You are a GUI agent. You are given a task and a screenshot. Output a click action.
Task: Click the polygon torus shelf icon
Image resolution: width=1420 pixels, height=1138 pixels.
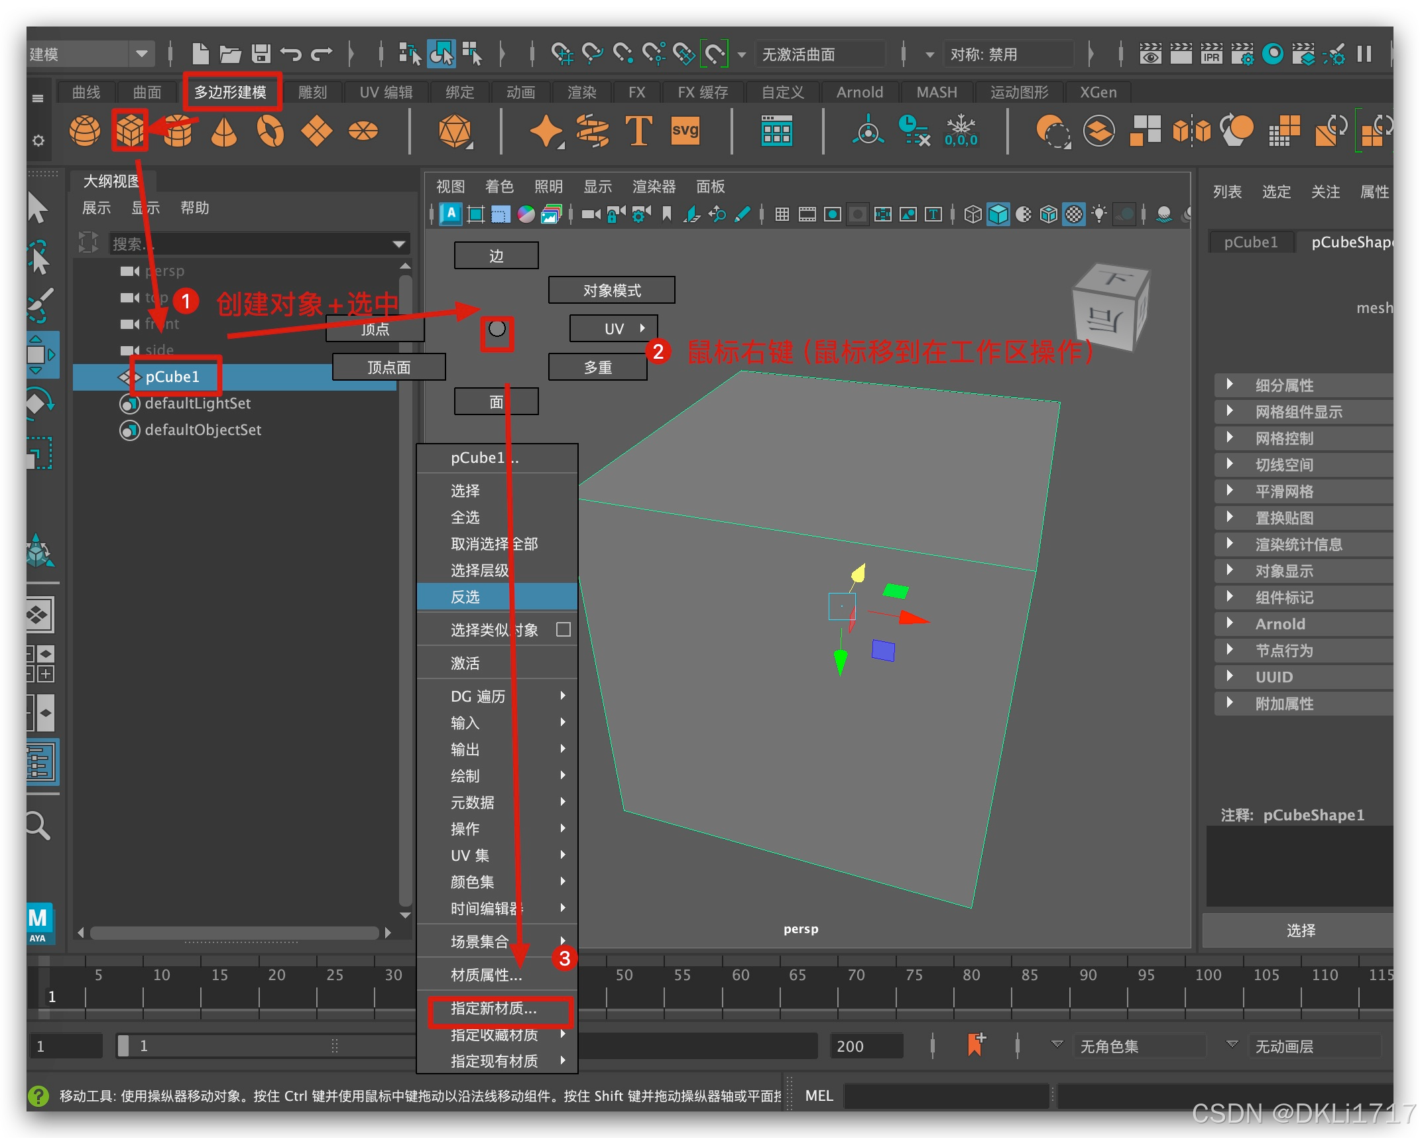(x=270, y=131)
